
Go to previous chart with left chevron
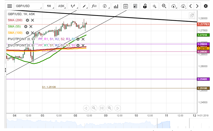pos(190,6)
